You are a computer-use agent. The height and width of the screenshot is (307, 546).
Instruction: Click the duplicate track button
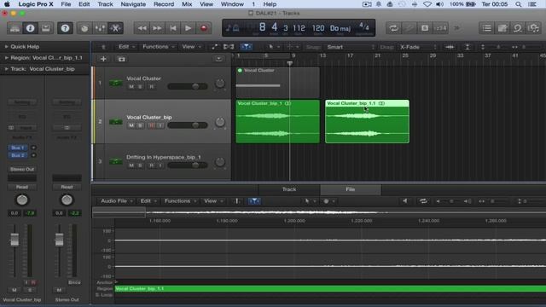coord(121,59)
